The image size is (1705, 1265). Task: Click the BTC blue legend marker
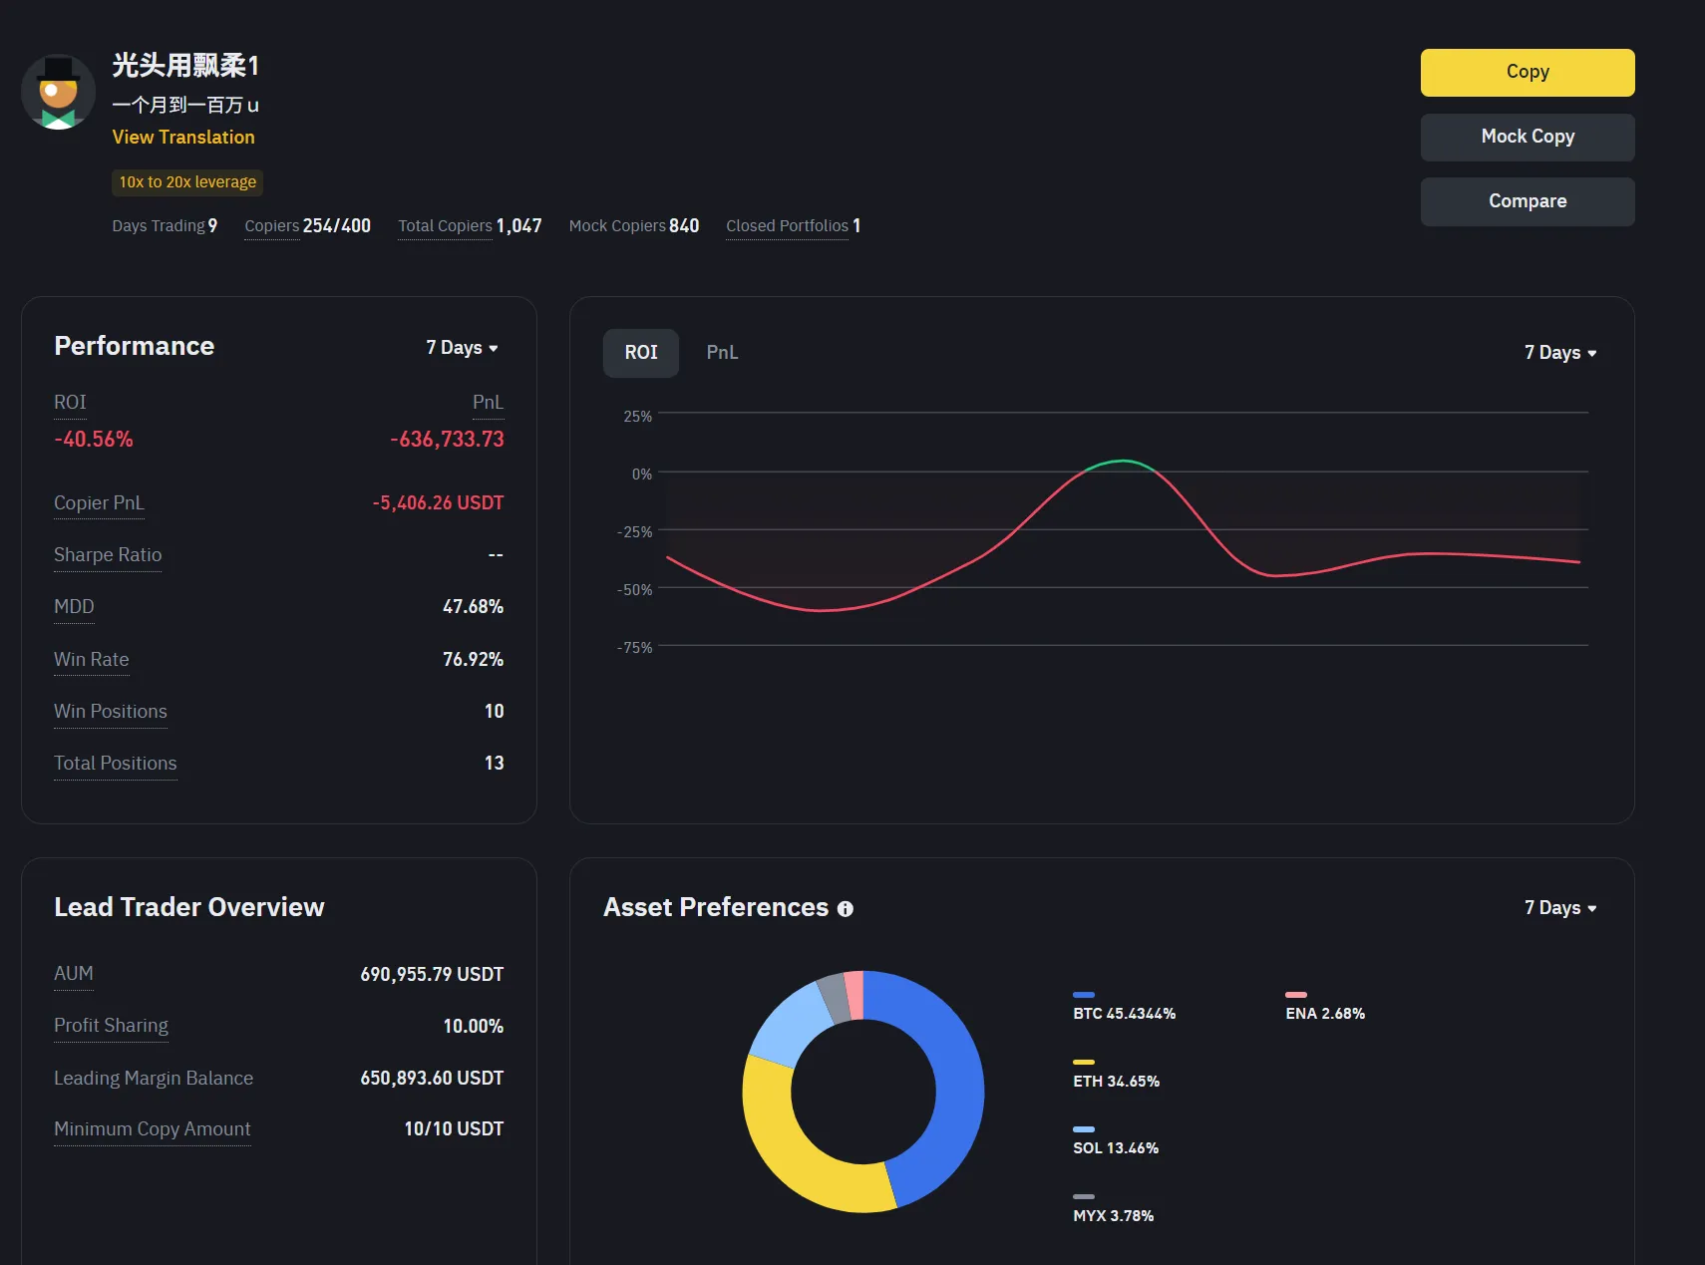[x=1083, y=995]
